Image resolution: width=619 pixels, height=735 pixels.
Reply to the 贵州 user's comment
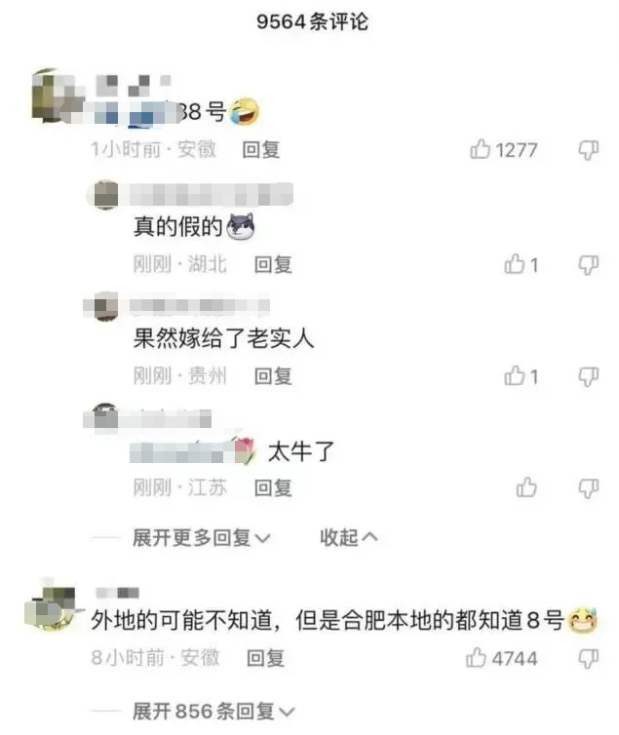(x=273, y=376)
